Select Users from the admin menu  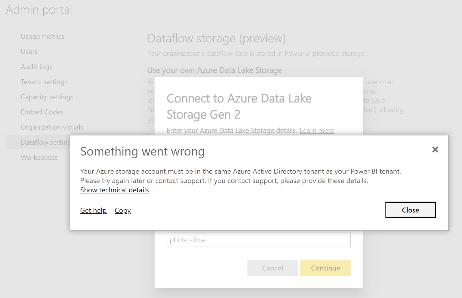click(29, 51)
